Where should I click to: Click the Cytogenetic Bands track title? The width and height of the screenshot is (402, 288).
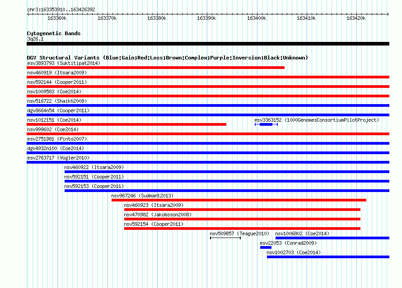click(x=54, y=33)
